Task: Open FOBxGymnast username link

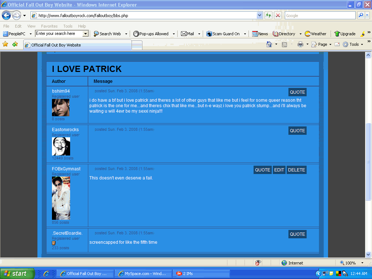Action: coord(66,169)
